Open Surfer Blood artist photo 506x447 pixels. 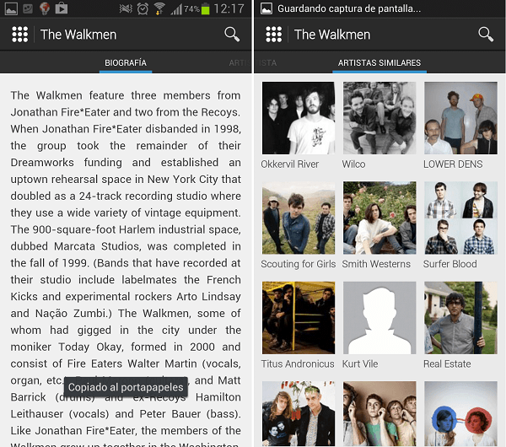click(x=460, y=218)
